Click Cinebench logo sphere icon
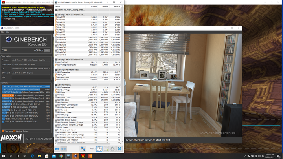 pyautogui.click(x=9, y=39)
